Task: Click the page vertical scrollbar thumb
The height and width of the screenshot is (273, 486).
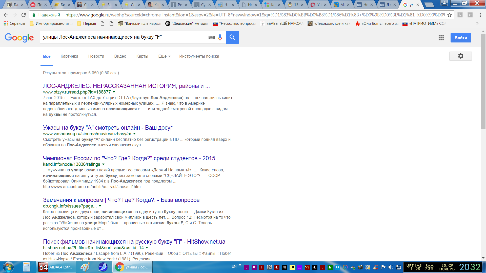Action: (x=483, y=81)
